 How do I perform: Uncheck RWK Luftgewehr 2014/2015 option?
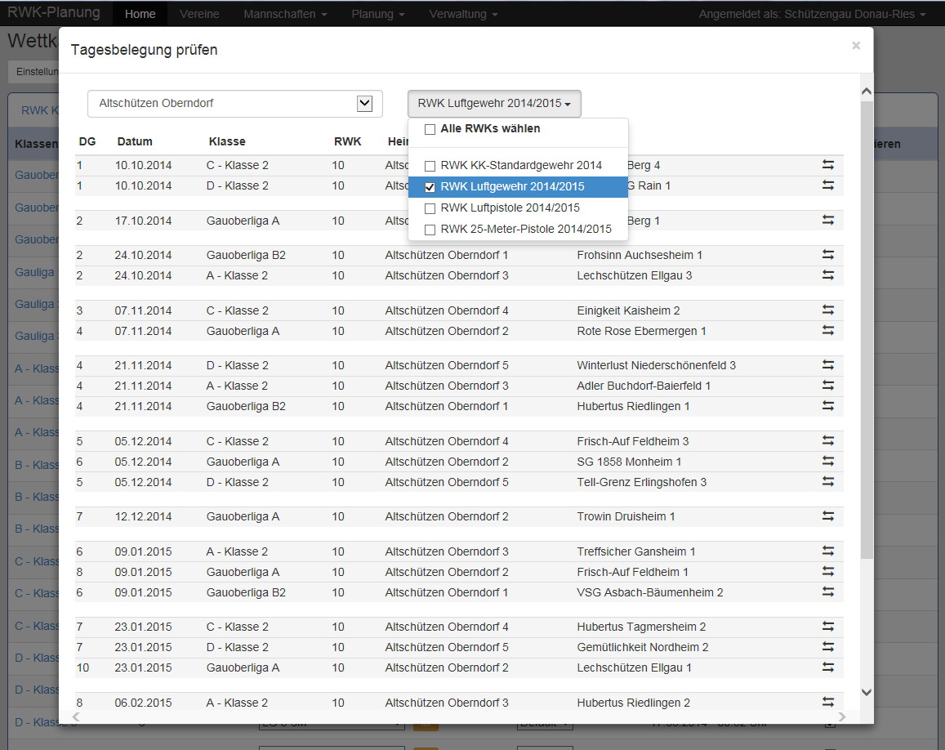[430, 187]
